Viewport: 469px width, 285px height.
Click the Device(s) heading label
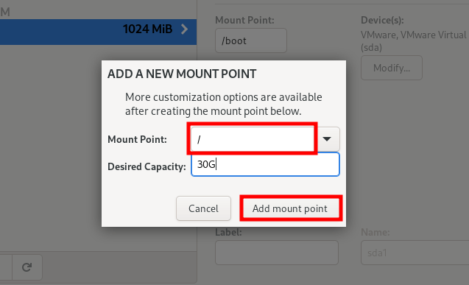point(382,20)
